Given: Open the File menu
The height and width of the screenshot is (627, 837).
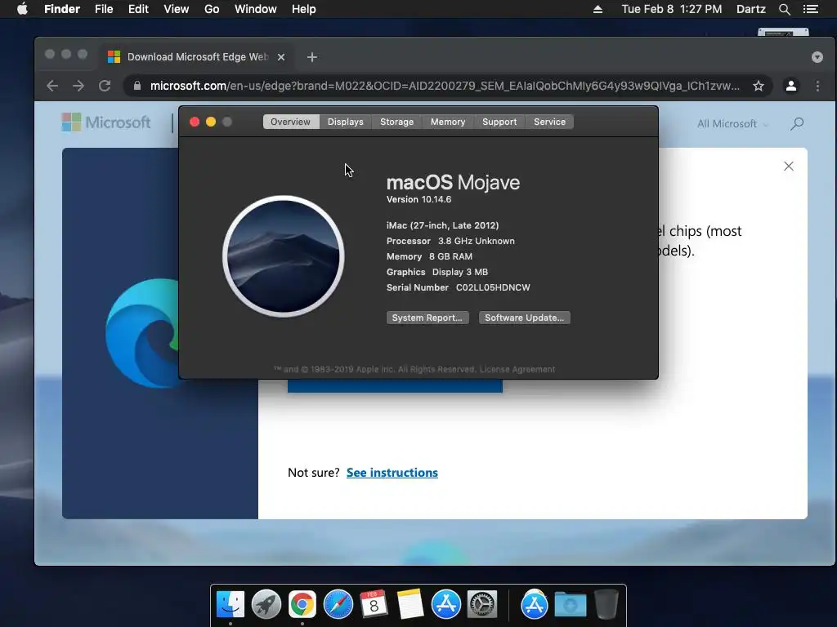Looking at the screenshot, I should 104,9.
